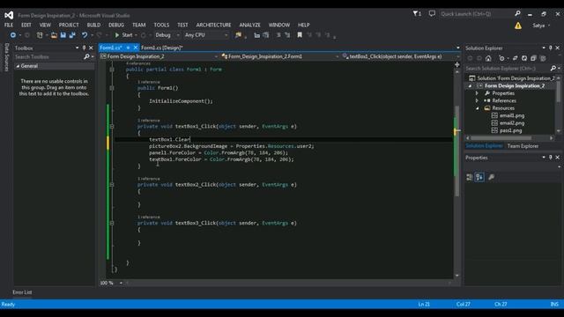
Task: Open the Debug configuration dropdown
Action: click(x=167, y=35)
